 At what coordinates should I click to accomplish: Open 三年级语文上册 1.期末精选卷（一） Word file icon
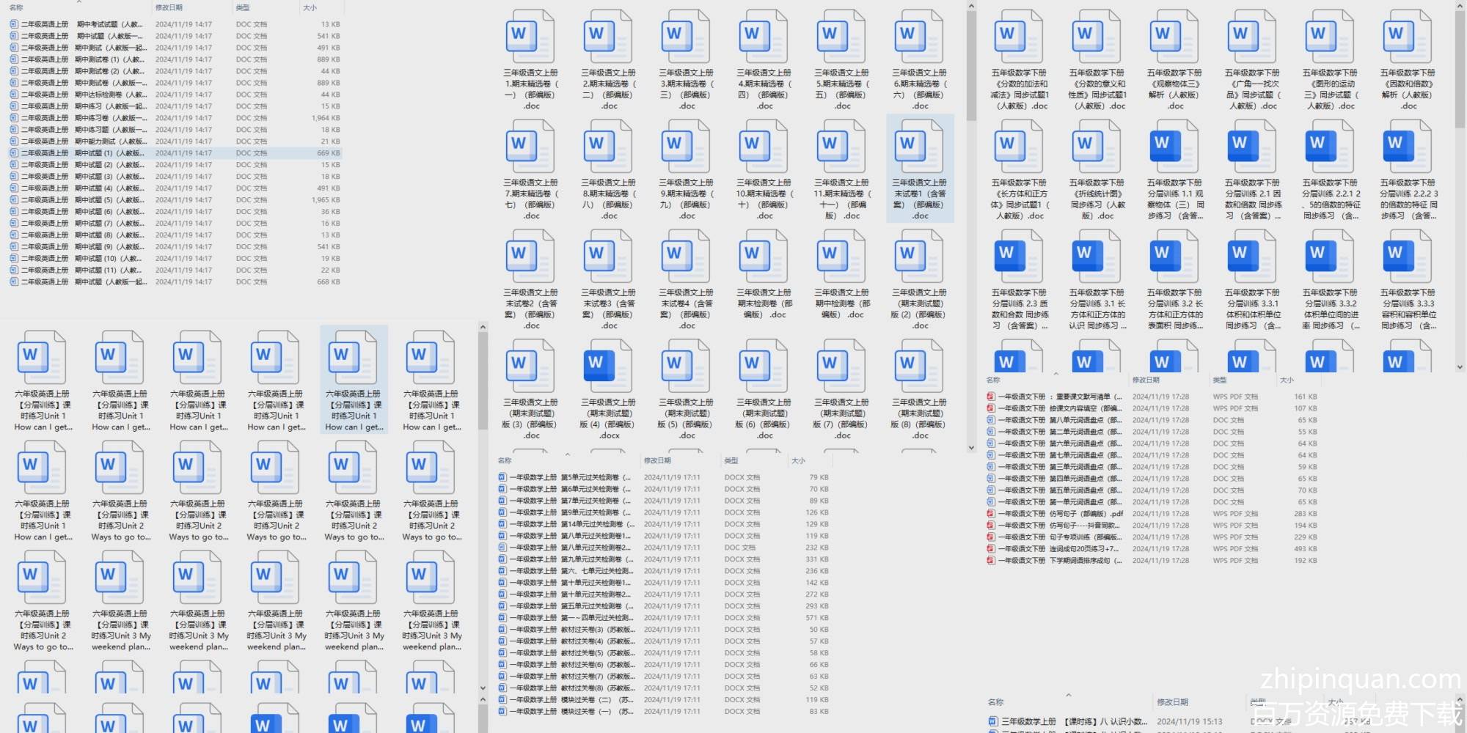point(530,37)
